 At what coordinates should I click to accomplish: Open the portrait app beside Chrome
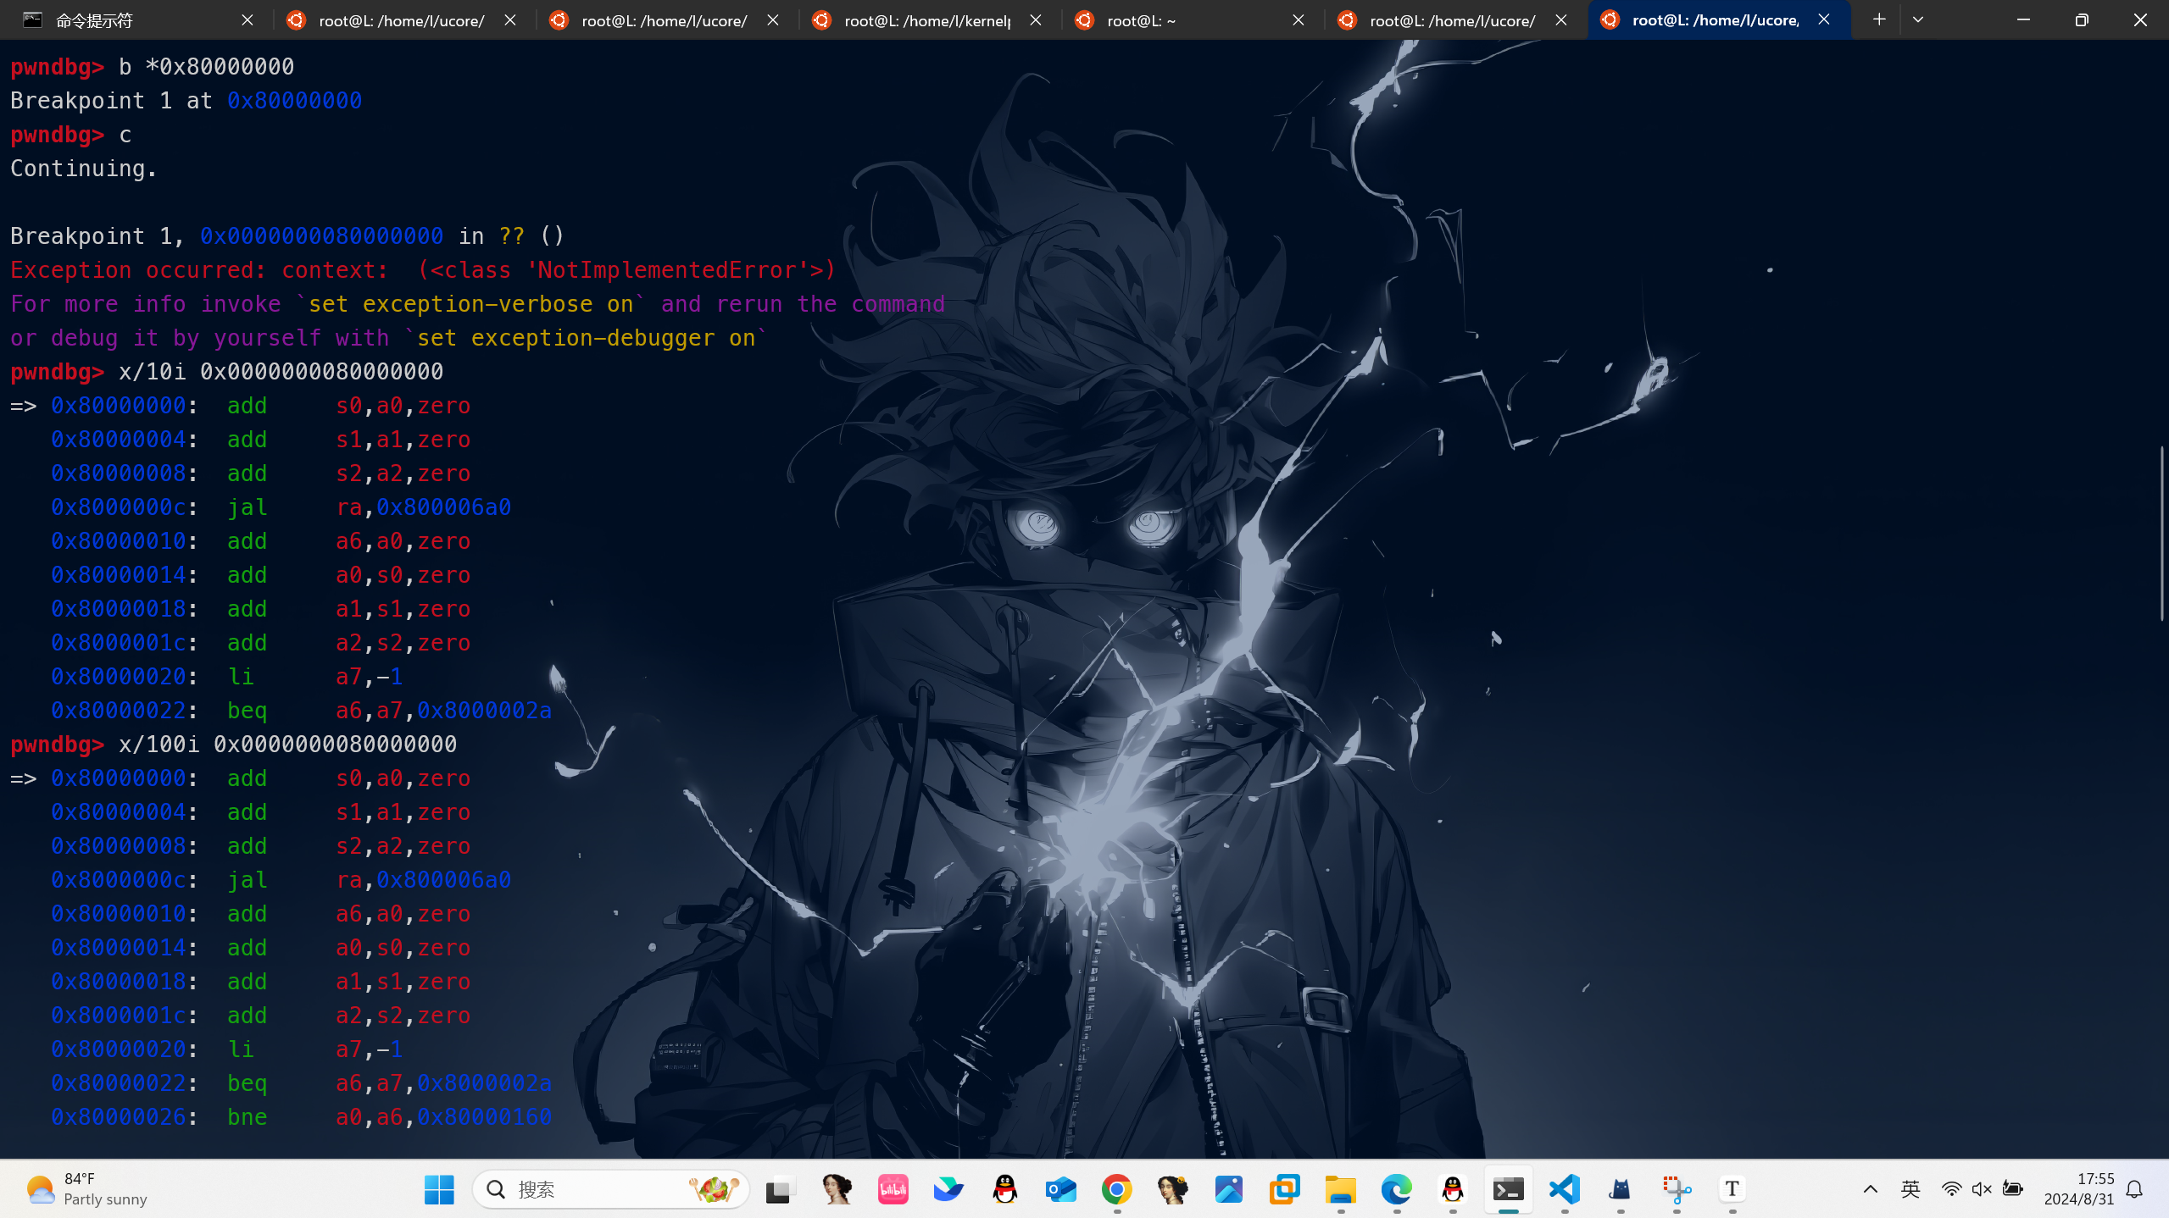1172,1189
